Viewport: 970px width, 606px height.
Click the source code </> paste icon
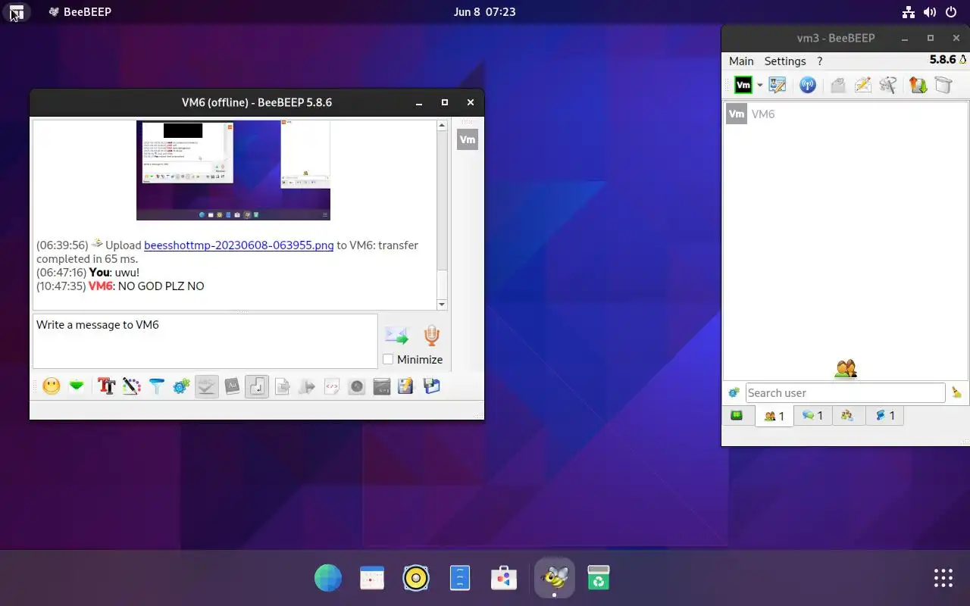[x=332, y=386]
